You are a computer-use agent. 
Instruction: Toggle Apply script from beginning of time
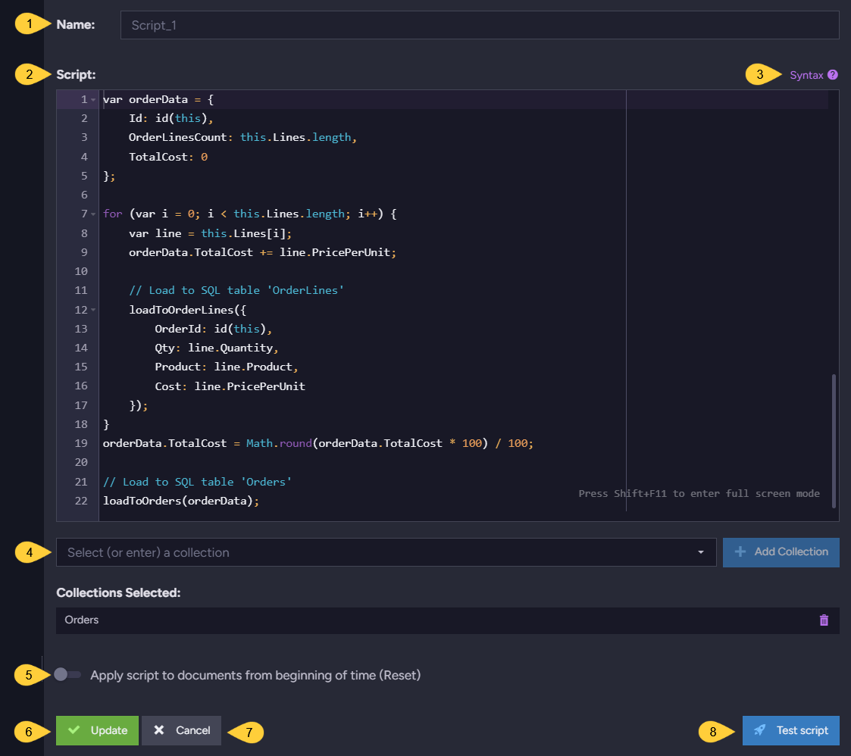pos(67,675)
